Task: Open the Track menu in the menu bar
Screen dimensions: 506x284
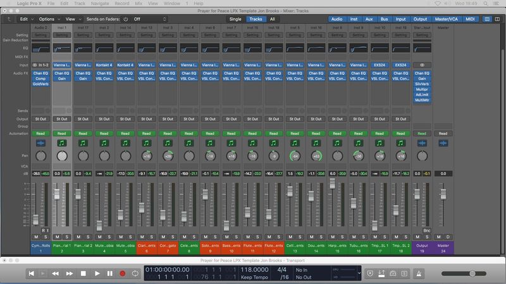Action: (80, 4)
